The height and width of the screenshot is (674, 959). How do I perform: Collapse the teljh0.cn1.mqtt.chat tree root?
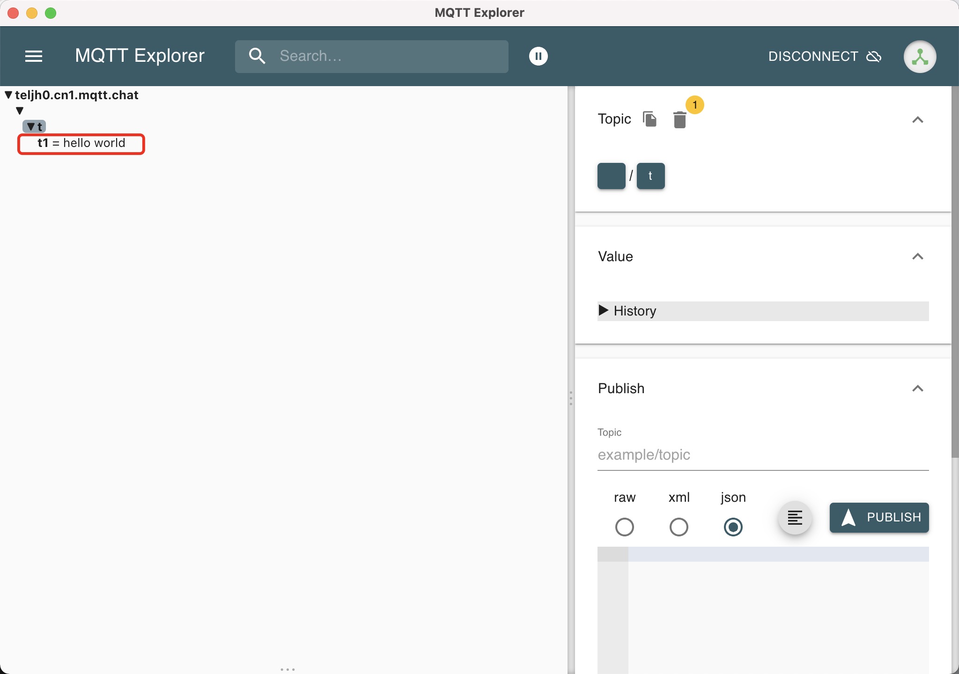[x=8, y=95]
